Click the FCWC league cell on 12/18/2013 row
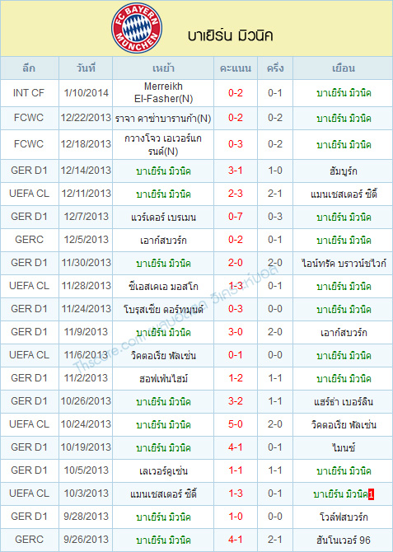393x552 pixels. pos(29,144)
